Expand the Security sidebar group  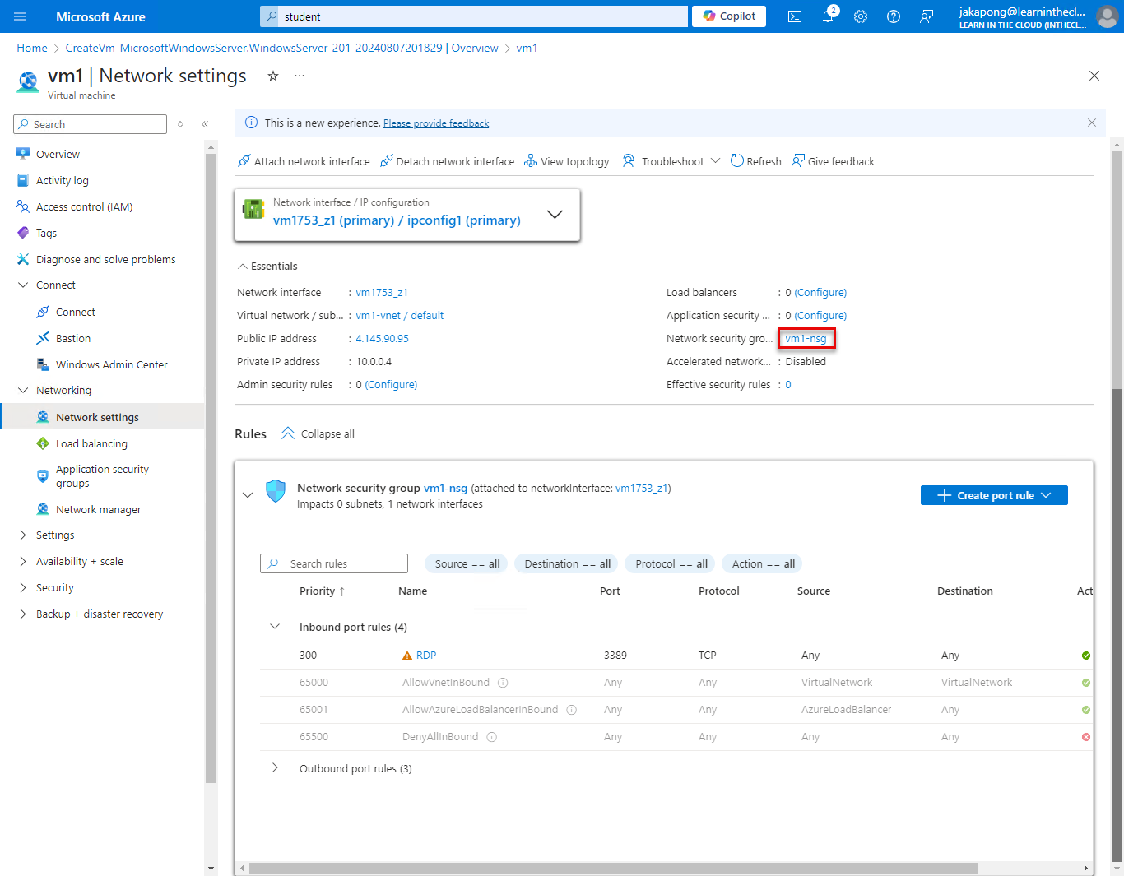click(23, 588)
